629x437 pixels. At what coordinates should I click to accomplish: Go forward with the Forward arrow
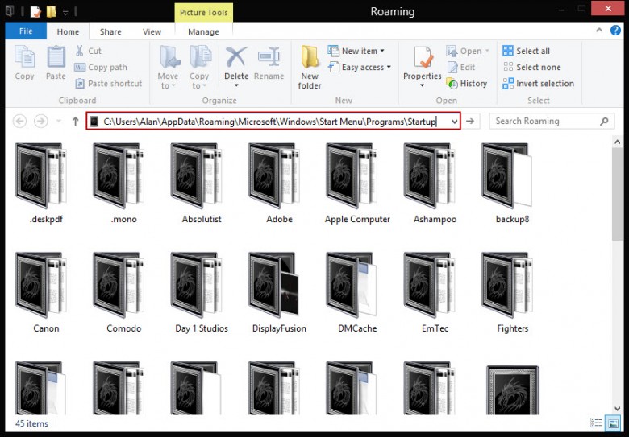40,121
